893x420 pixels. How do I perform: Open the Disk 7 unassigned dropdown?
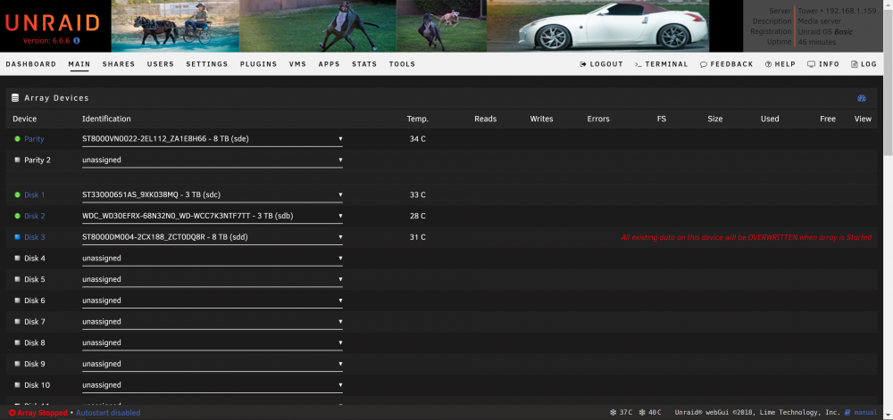click(213, 322)
